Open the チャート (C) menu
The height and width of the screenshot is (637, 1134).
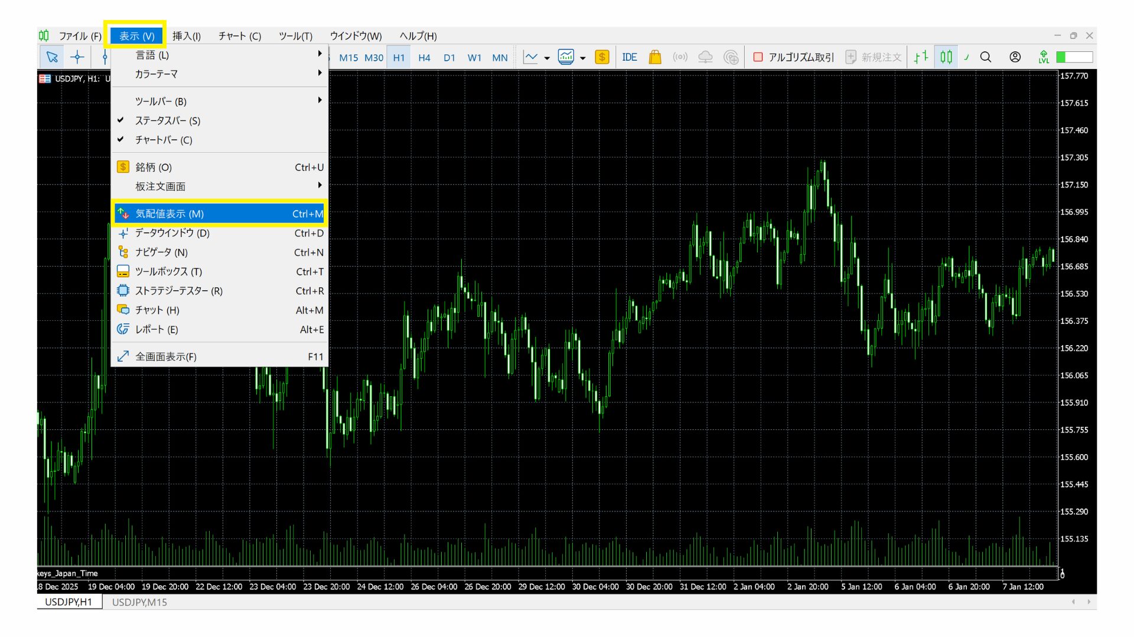pyautogui.click(x=239, y=36)
